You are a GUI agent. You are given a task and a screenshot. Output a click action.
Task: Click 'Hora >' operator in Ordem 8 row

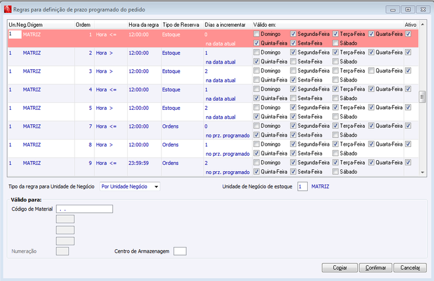104,145
